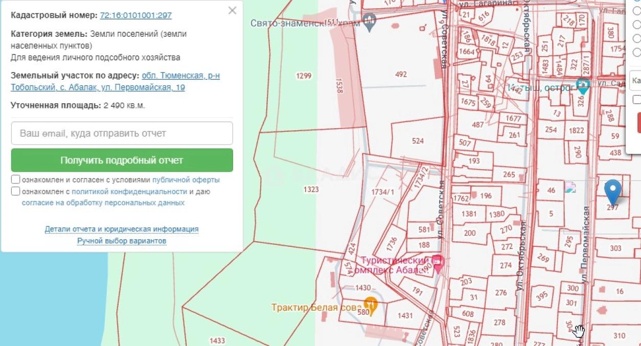Open the публичной оферты link
This screenshot has height=346, width=641.
186,180
